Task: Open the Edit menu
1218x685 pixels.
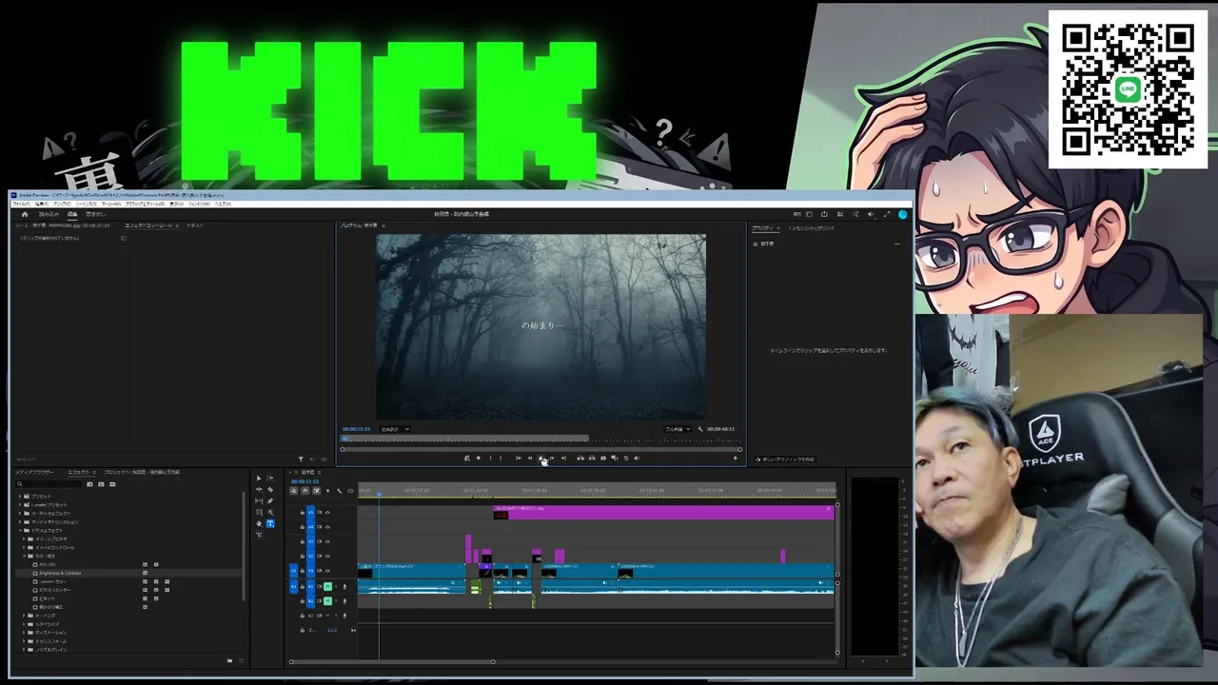Action: pyautogui.click(x=40, y=204)
